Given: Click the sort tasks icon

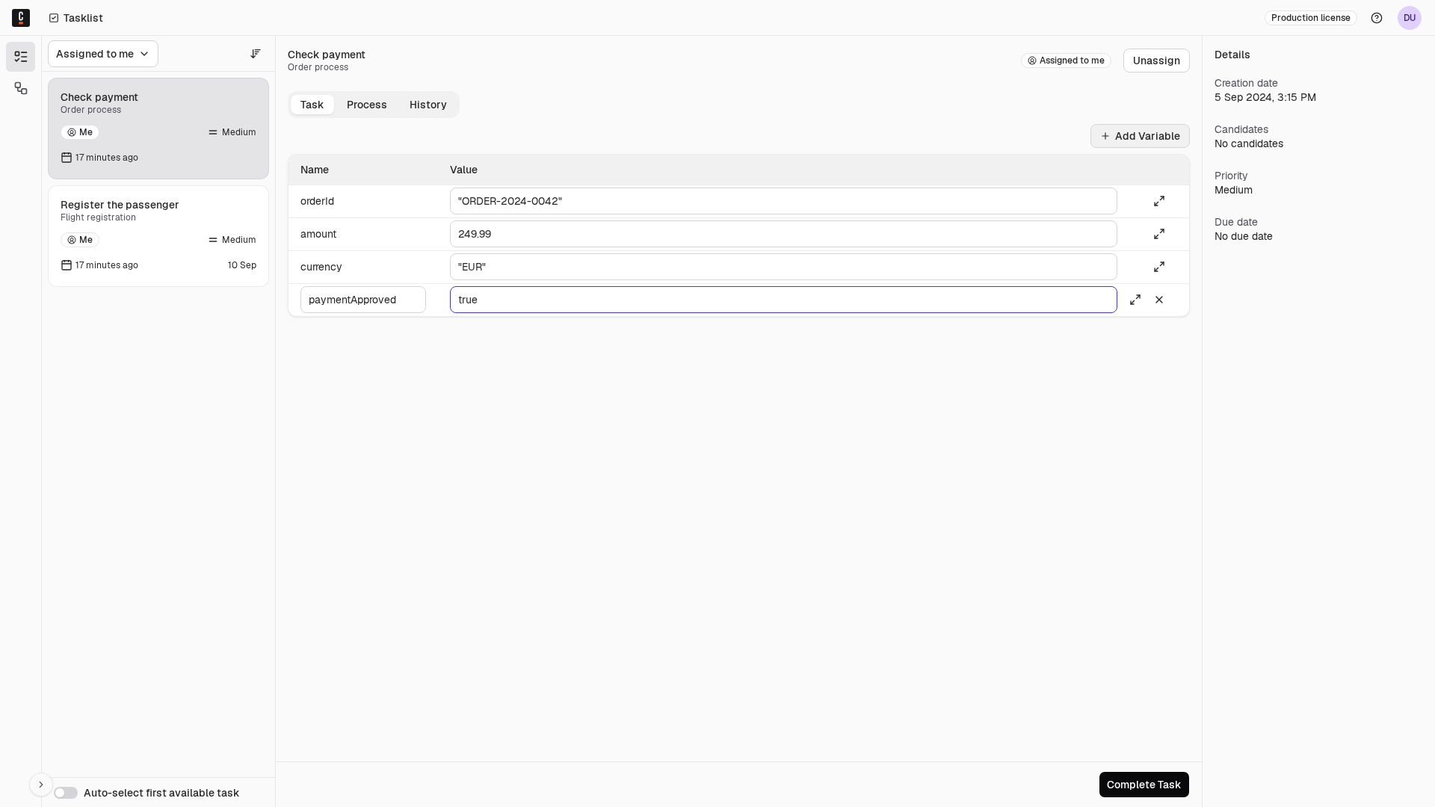Looking at the screenshot, I should click(256, 54).
